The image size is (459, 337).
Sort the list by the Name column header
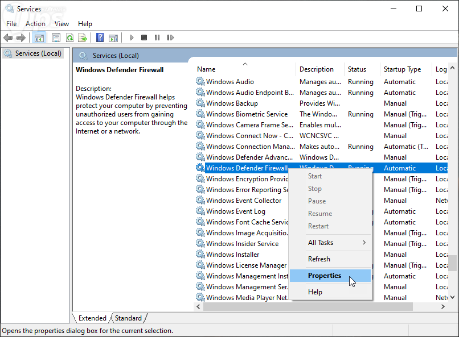206,69
